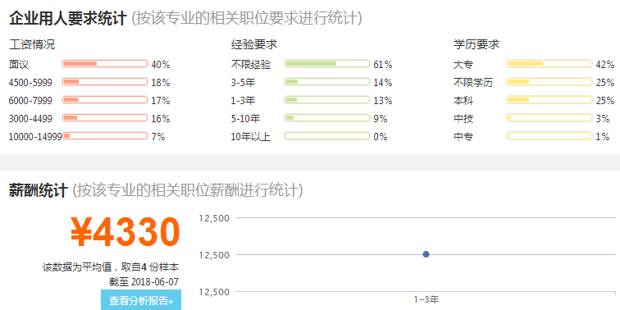
Task: Select the 3-5年 experience progress bar
Action: coord(327,82)
